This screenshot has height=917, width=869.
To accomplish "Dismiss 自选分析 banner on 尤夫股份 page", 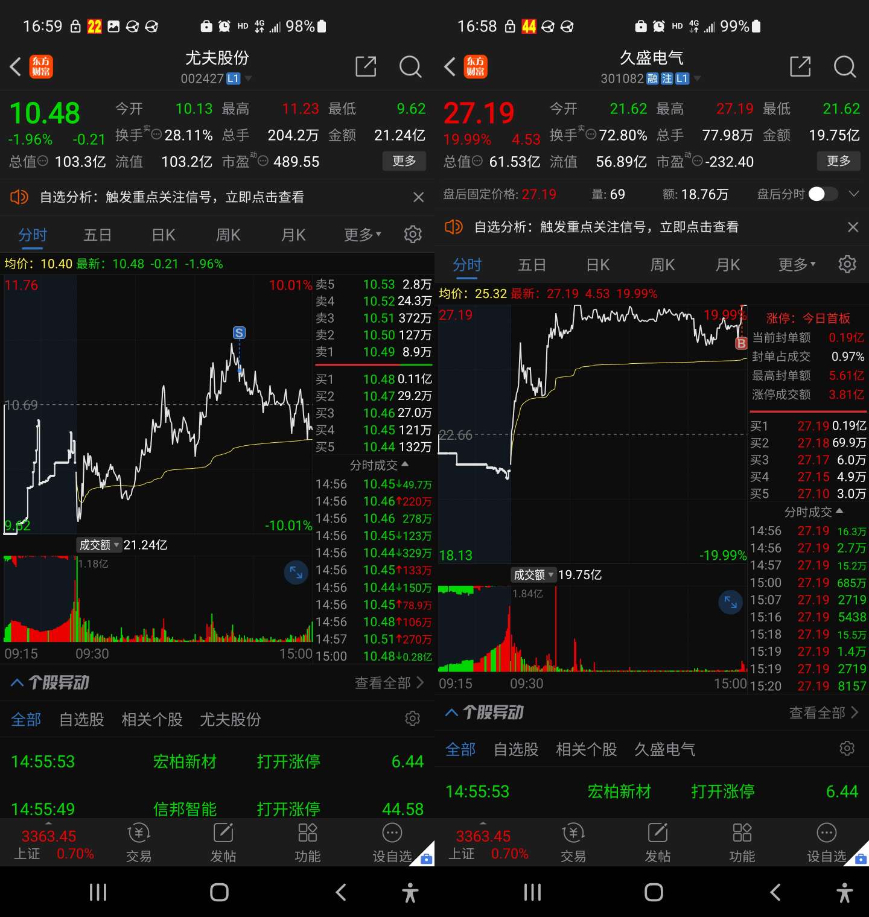I will tap(418, 197).
